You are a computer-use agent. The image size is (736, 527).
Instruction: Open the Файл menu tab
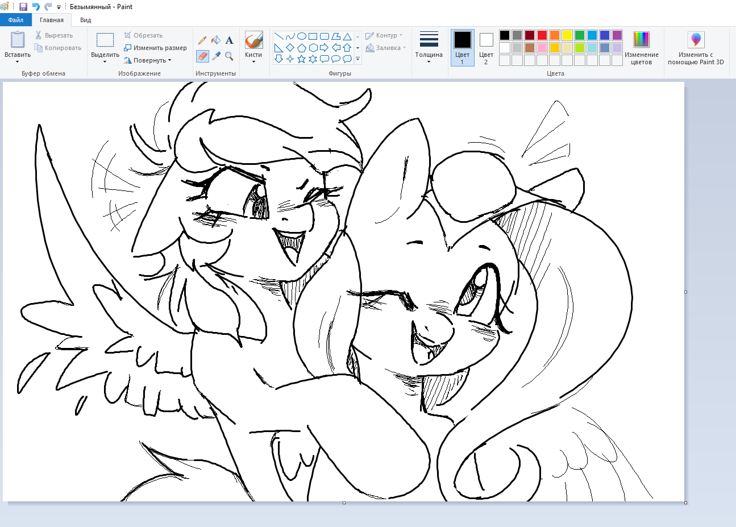[16, 20]
